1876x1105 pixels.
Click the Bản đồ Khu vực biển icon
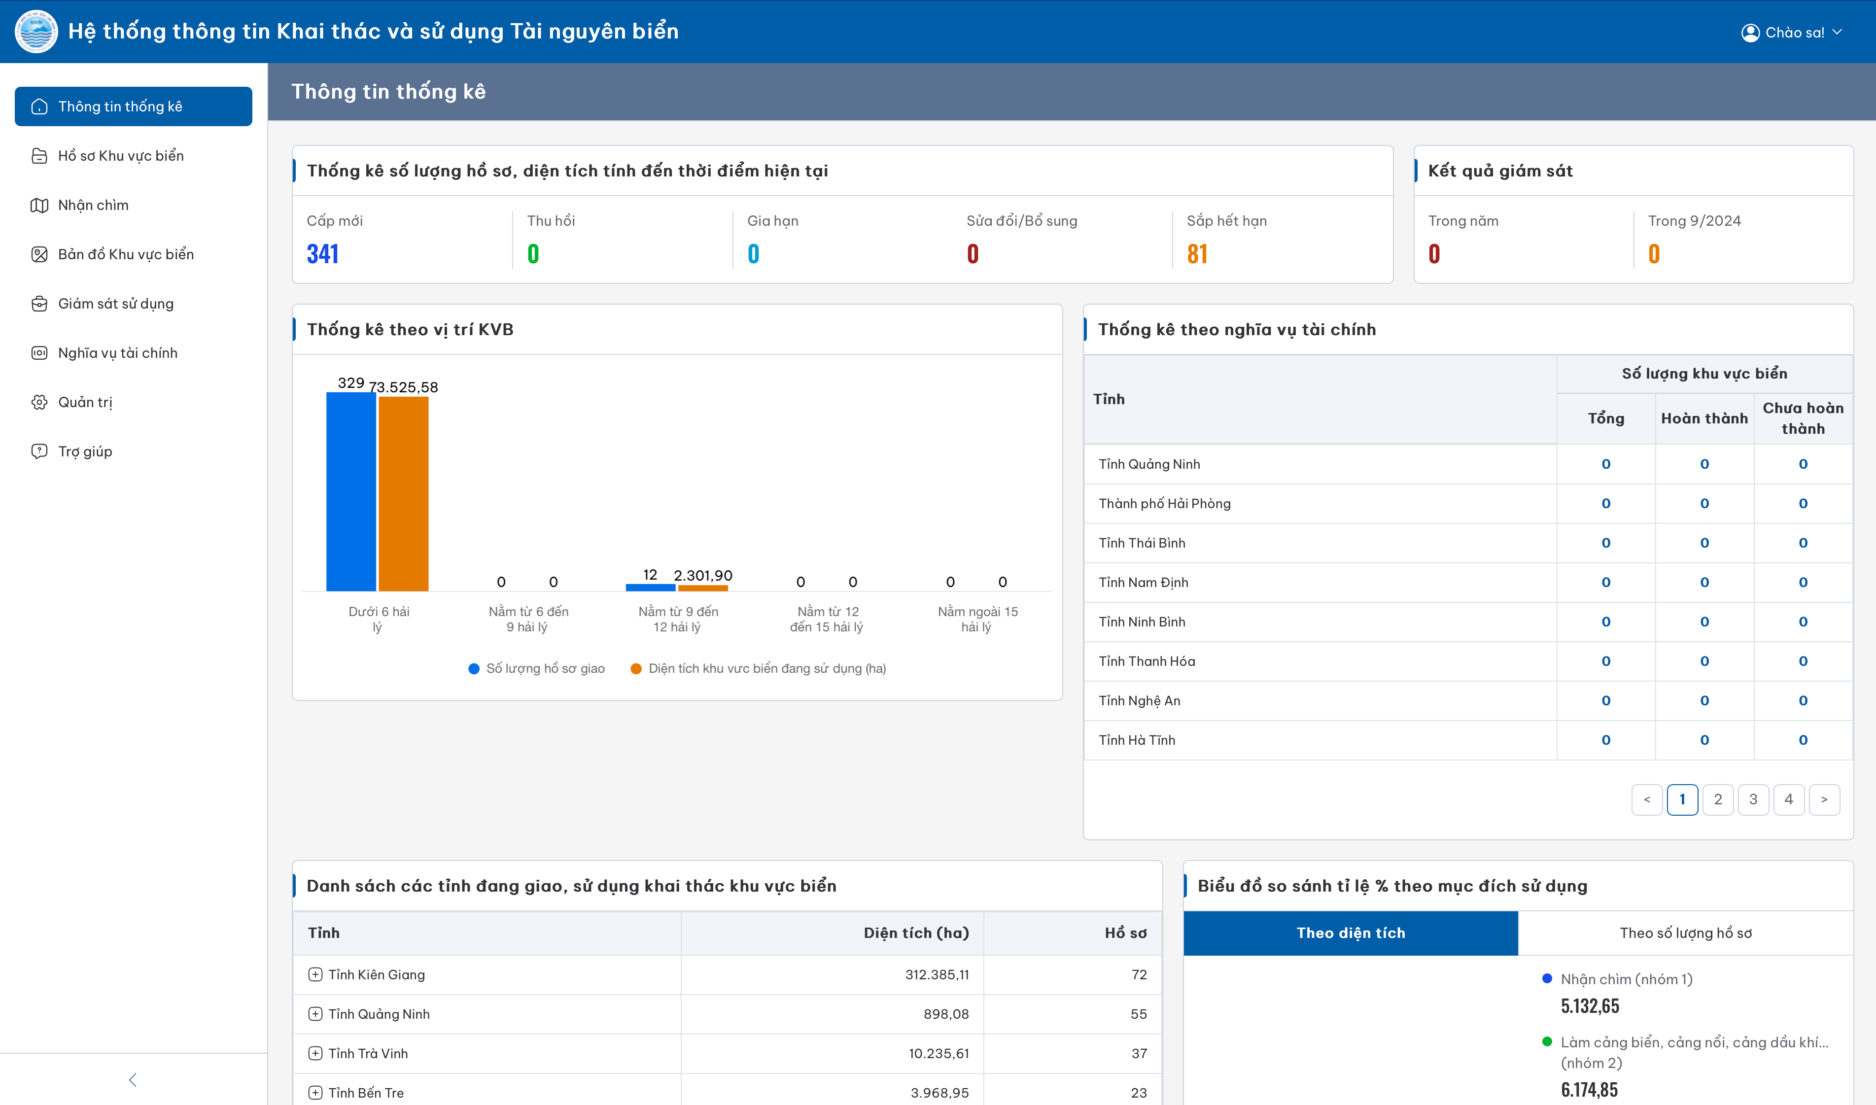click(39, 254)
